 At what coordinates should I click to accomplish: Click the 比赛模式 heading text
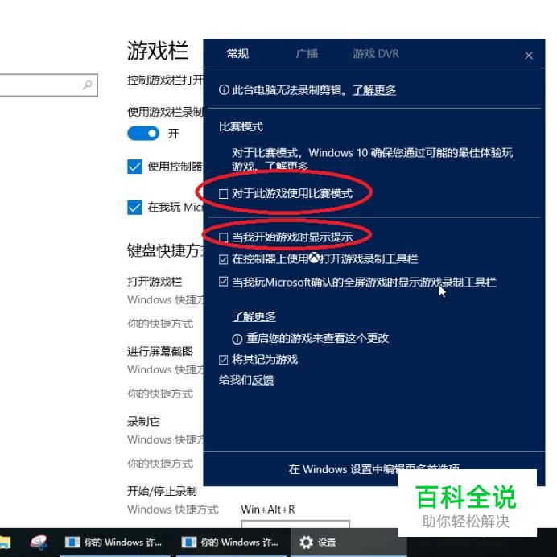(241, 126)
